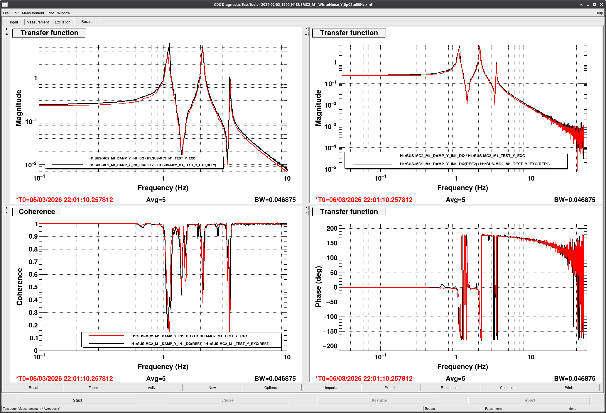606x413 pixels.
Task: Switch to the Excitation tab
Action: [x=63, y=22]
